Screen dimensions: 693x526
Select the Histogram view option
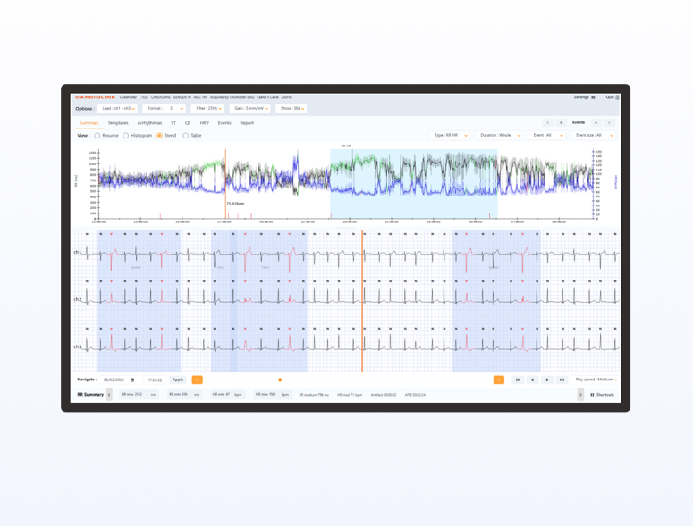click(x=126, y=136)
